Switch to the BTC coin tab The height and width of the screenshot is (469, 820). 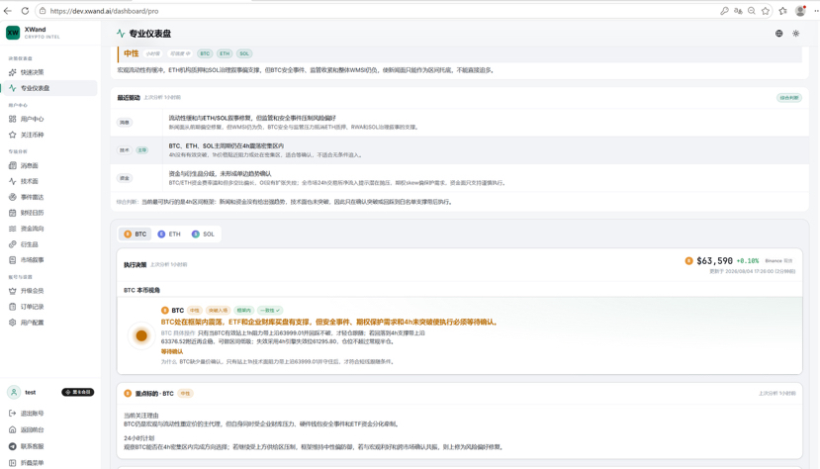pos(135,234)
